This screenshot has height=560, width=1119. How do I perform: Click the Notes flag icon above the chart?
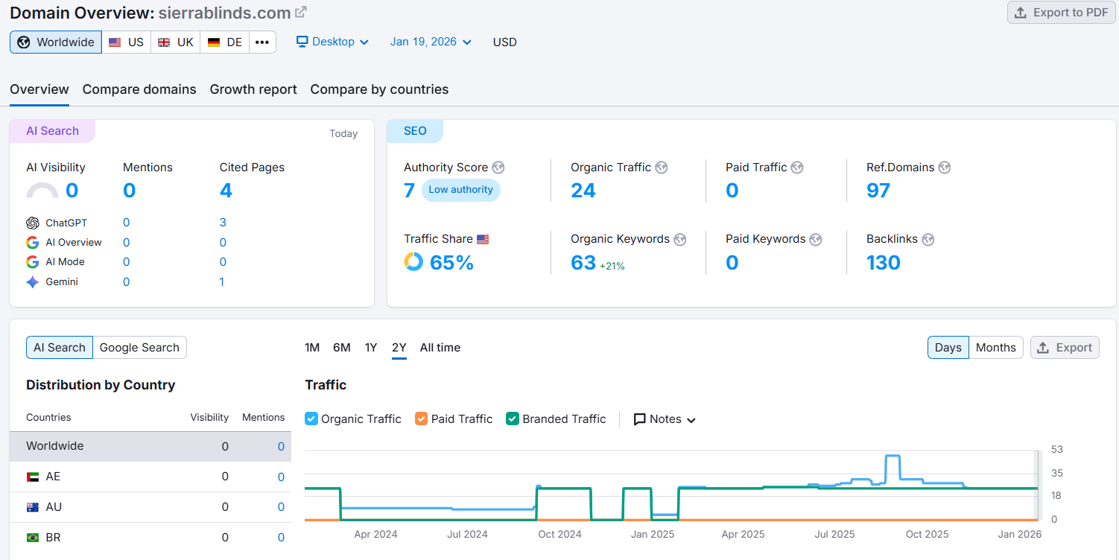(638, 419)
